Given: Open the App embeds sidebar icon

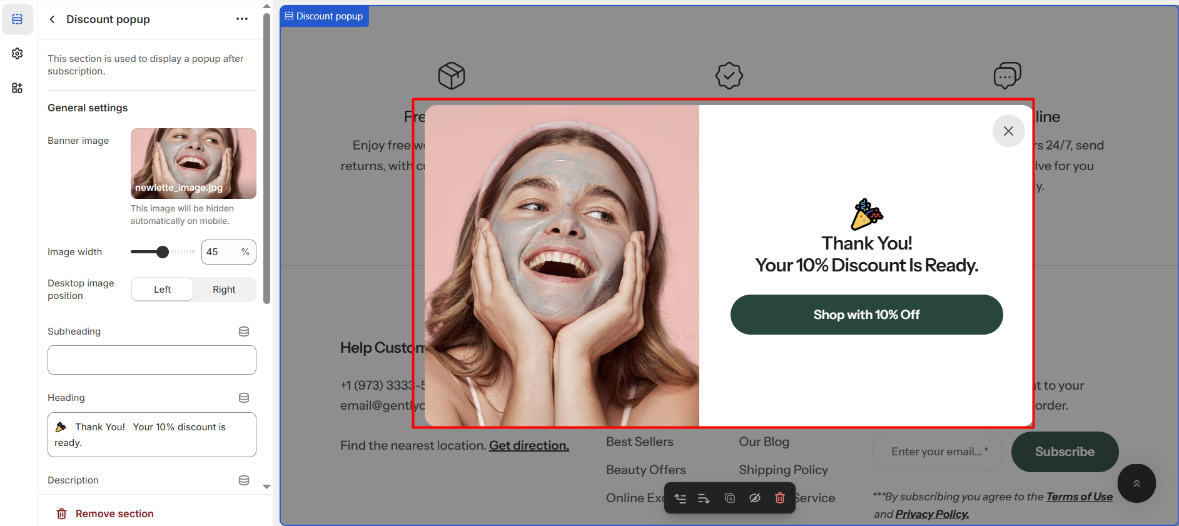Looking at the screenshot, I should [x=18, y=88].
